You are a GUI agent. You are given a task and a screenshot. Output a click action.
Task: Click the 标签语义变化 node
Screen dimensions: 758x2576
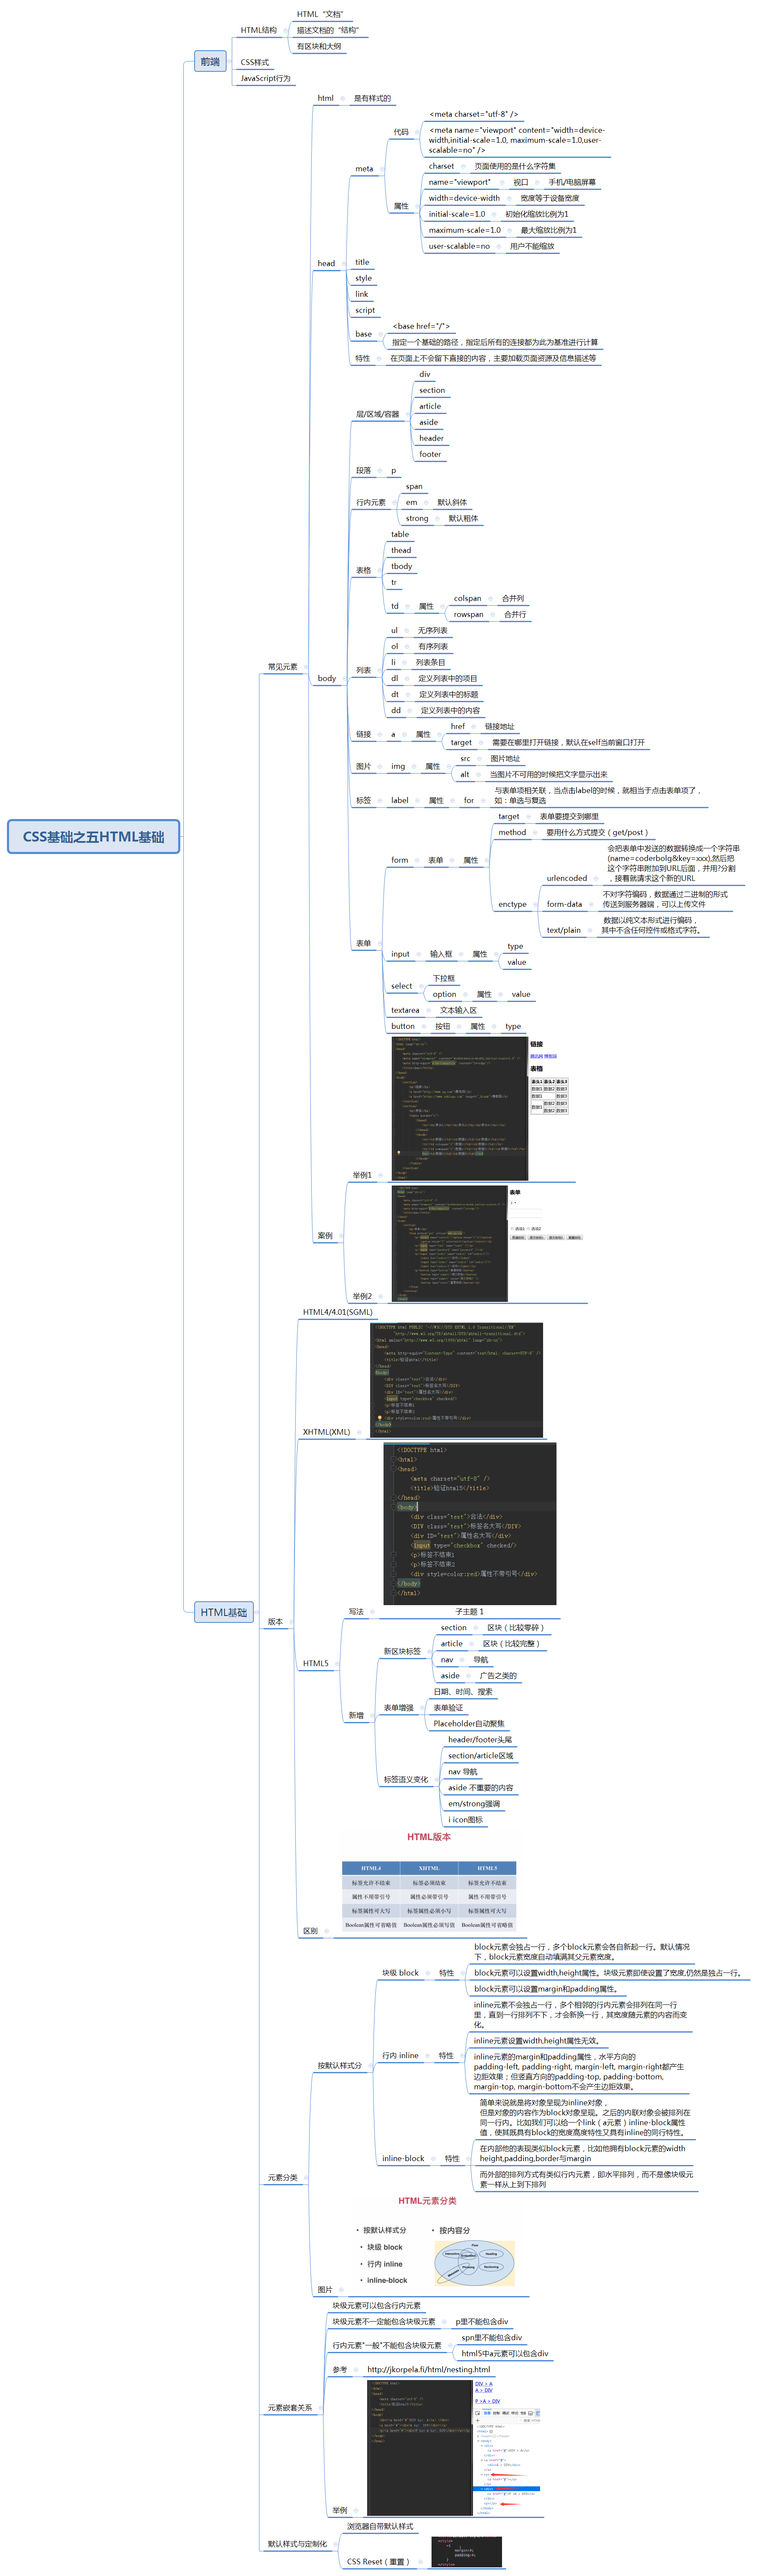click(405, 1780)
